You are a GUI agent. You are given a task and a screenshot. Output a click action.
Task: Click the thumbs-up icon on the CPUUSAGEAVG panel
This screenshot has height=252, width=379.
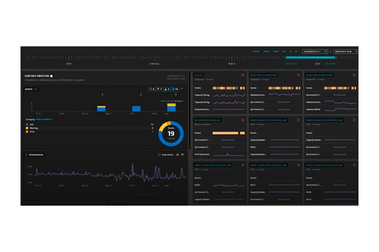coord(177,154)
